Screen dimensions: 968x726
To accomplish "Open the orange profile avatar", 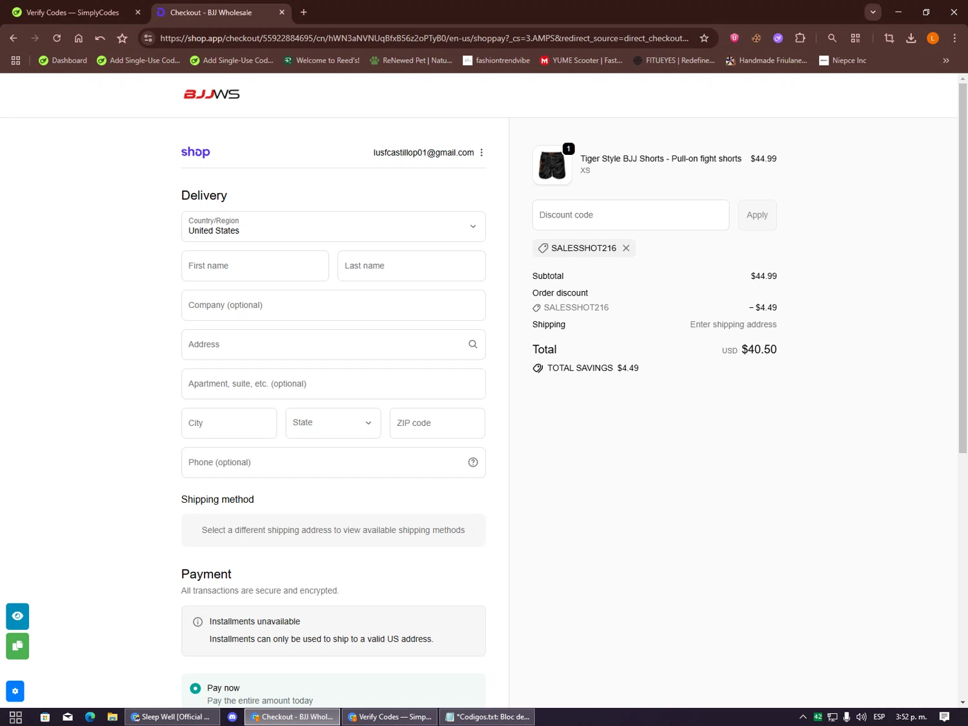I will coord(933,38).
